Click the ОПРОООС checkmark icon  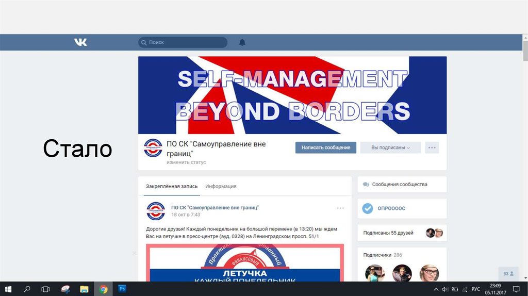[x=367, y=208]
